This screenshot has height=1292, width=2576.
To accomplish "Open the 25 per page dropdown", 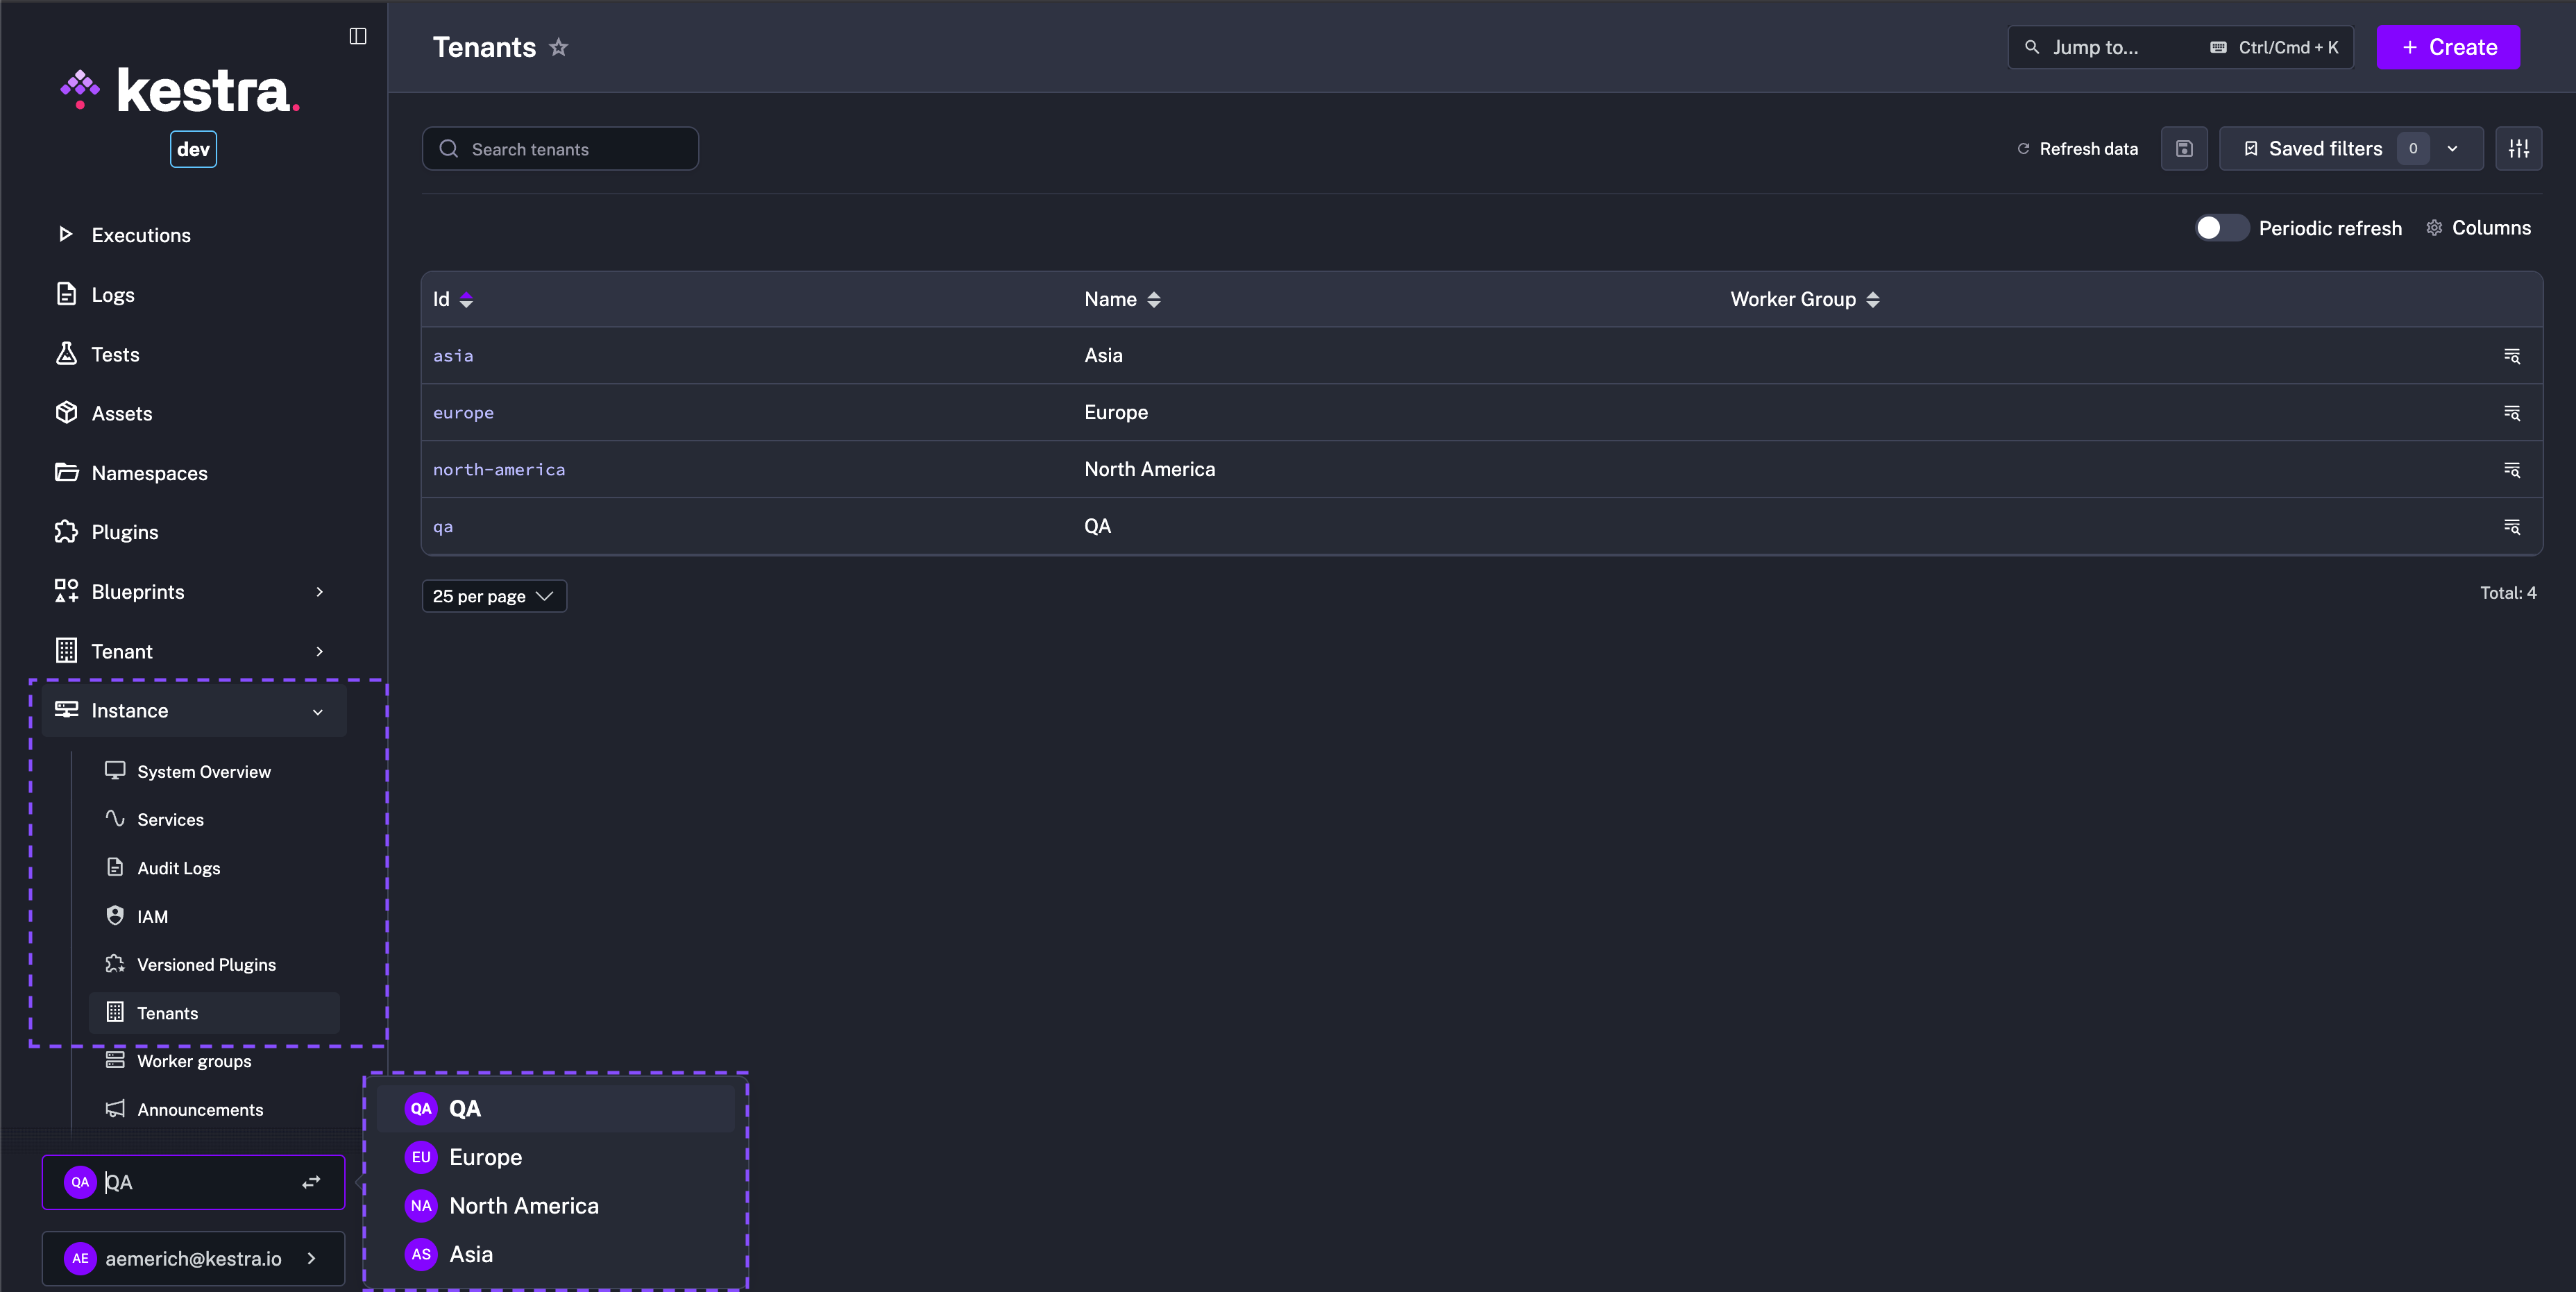I will pyautogui.click(x=493, y=595).
